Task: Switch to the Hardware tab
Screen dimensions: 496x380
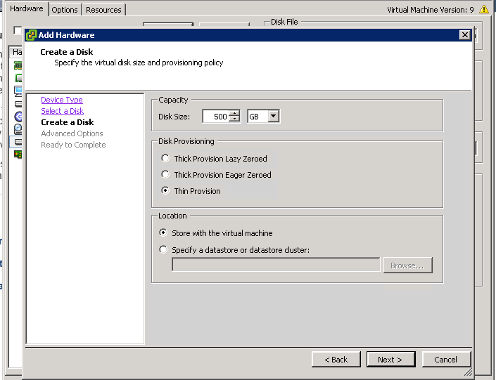Action: (27, 8)
